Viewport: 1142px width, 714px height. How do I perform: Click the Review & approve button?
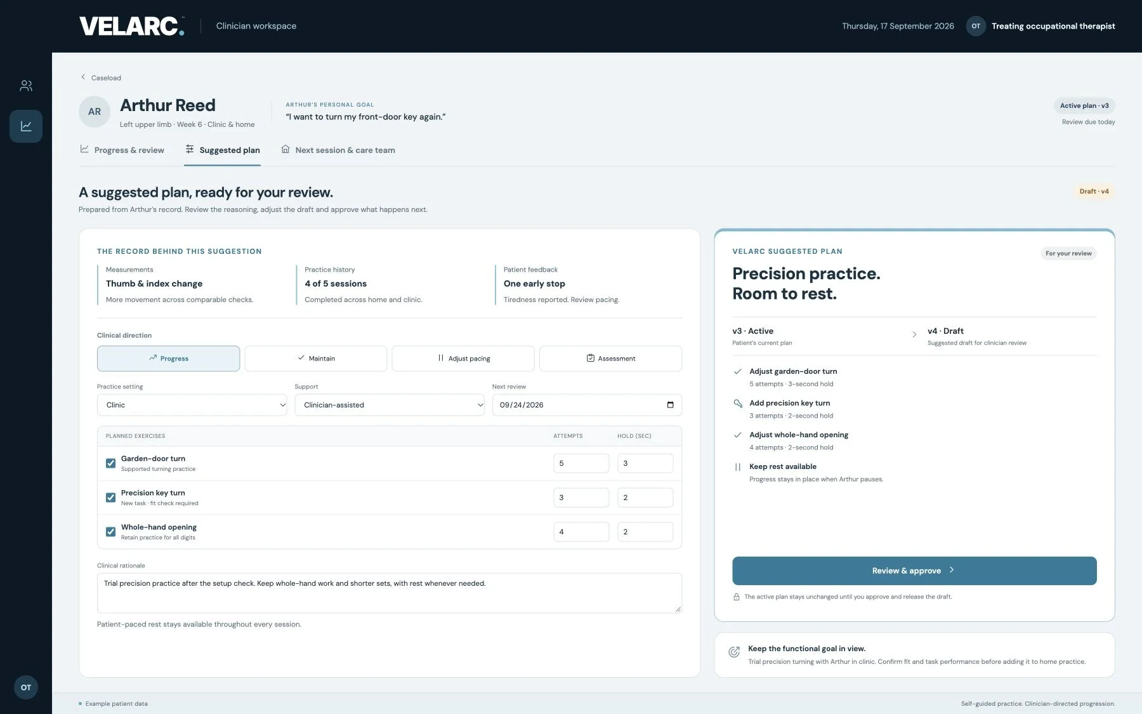914,571
